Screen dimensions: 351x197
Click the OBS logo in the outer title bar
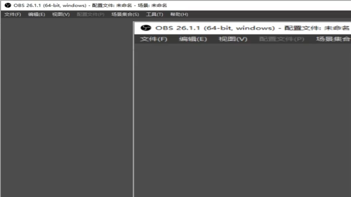(x=8, y=5)
